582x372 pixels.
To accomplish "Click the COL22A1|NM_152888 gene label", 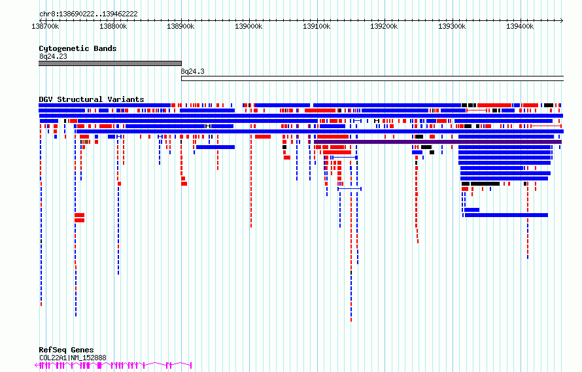I will pos(73,358).
